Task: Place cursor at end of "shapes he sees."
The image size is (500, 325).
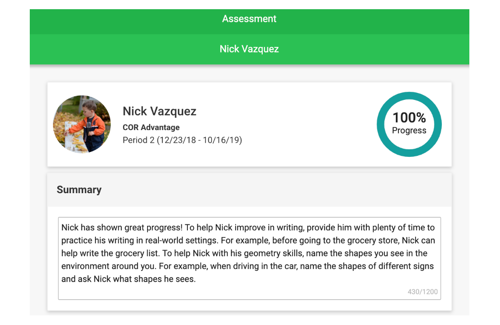Action: pyautogui.click(x=196, y=279)
